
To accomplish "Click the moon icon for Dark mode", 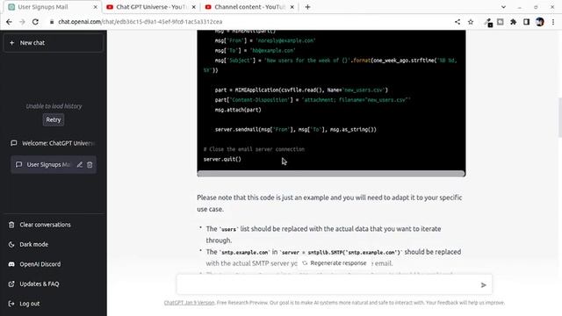I will click(x=11, y=244).
